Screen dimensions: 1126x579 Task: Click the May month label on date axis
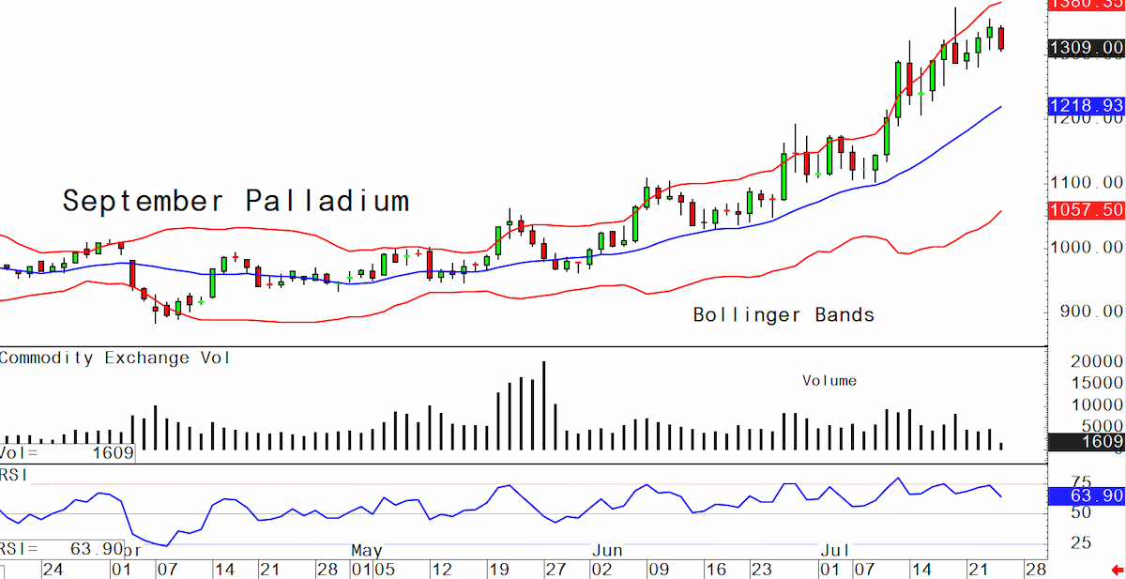pos(367,549)
